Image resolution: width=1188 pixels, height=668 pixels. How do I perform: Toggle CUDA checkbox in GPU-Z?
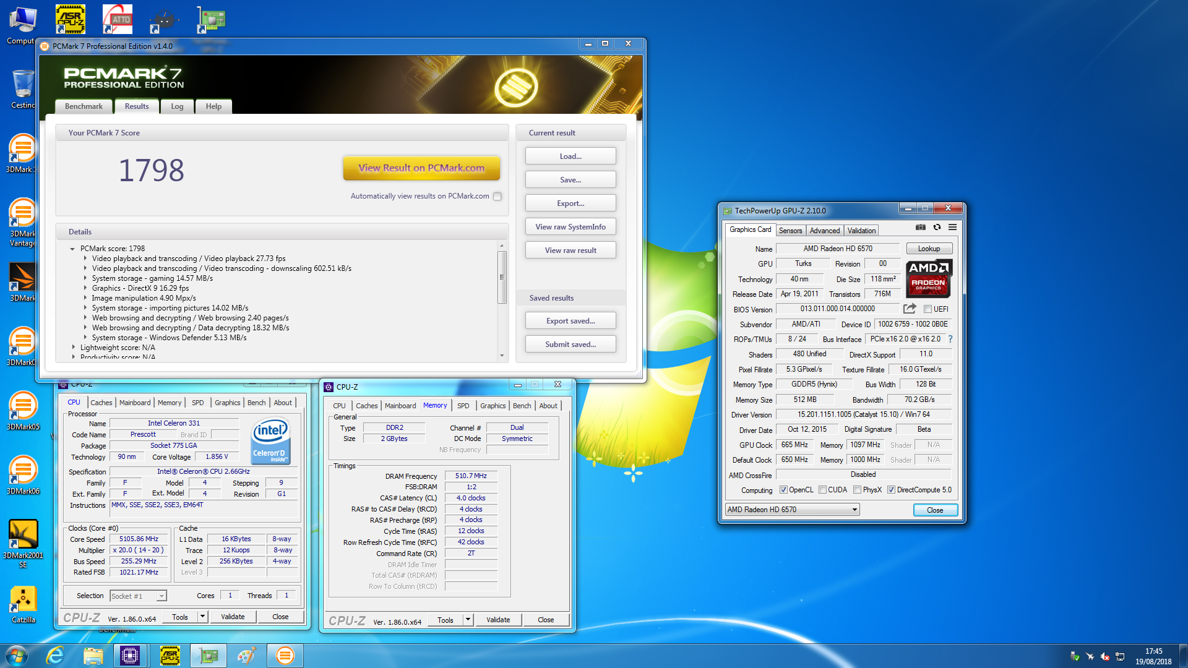click(x=822, y=490)
